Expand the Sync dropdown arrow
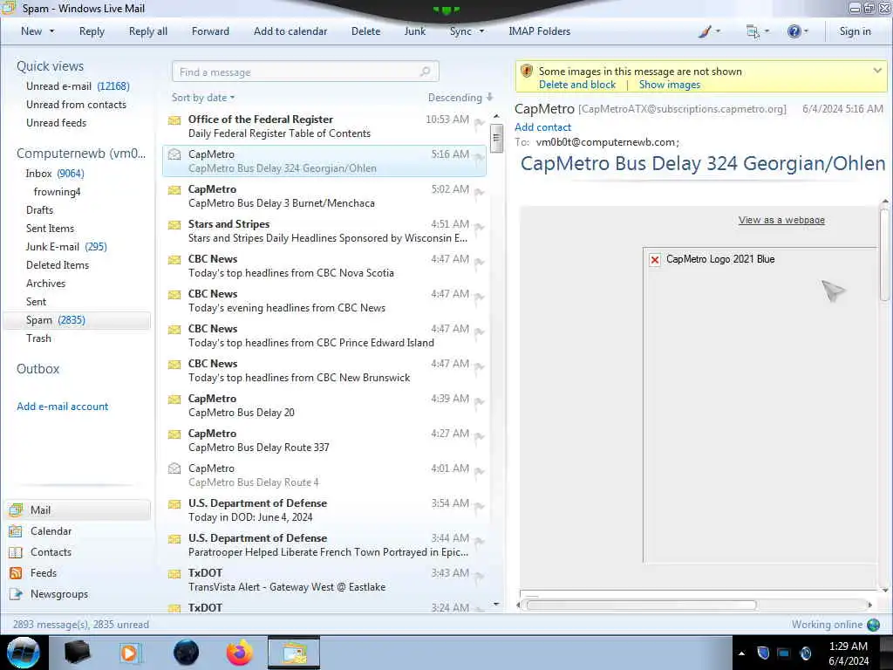The height and width of the screenshot is (670, 893). click(481, 31)
